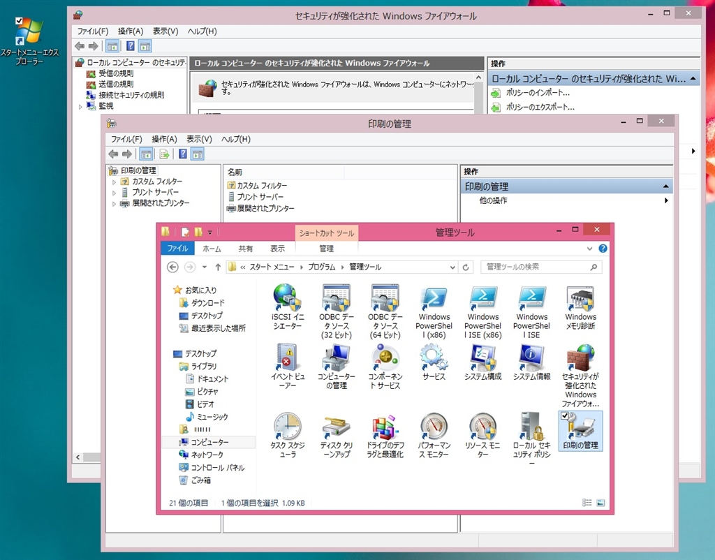
Task: Uncheck the Print Management item checkbox
Action: pos(565,416)
